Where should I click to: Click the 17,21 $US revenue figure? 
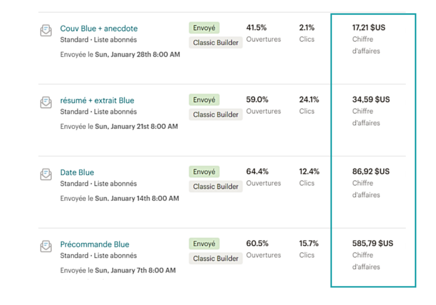pyautogui.click(x=369, y=28)
